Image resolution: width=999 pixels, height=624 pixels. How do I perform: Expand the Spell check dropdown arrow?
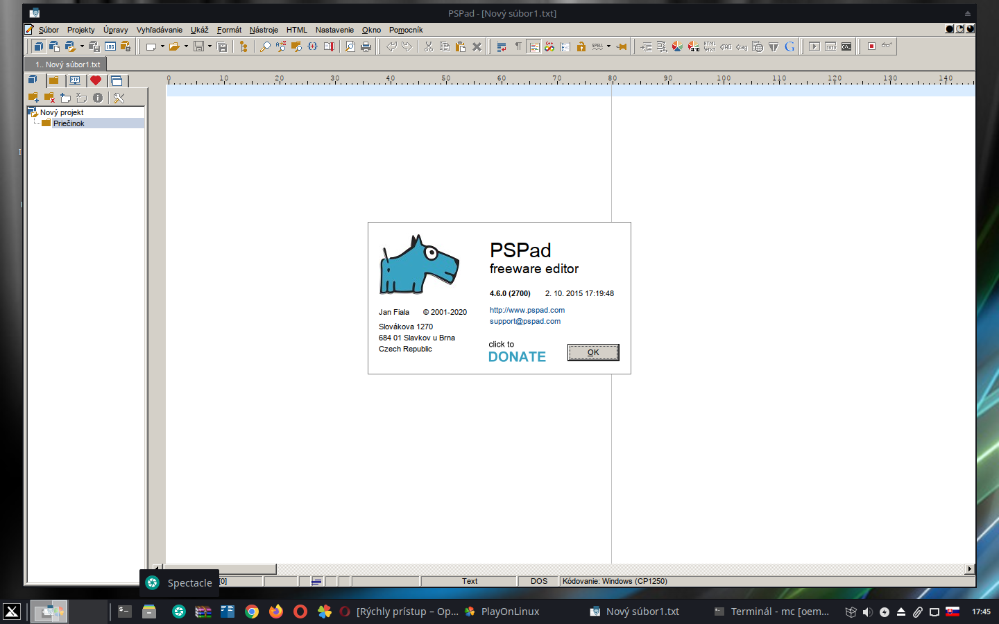pos(608,46)
